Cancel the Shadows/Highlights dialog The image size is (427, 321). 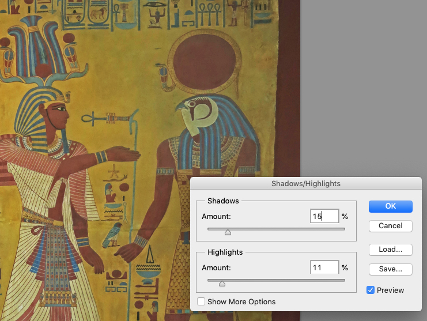point(391,226)
